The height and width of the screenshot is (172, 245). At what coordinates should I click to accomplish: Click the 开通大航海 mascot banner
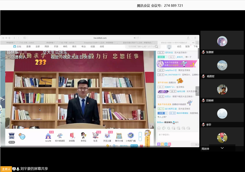tap(147, 138)
